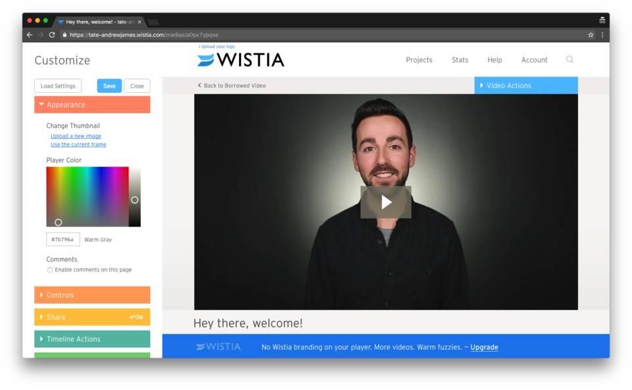
Task: Save the customize settings
Action: pyautogui.click(x=109, y=86)
